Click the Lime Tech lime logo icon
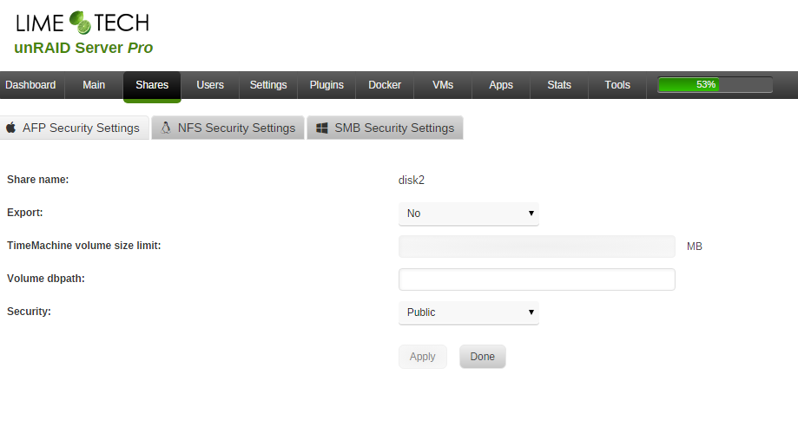798x447 pixels. coord(80,23)
